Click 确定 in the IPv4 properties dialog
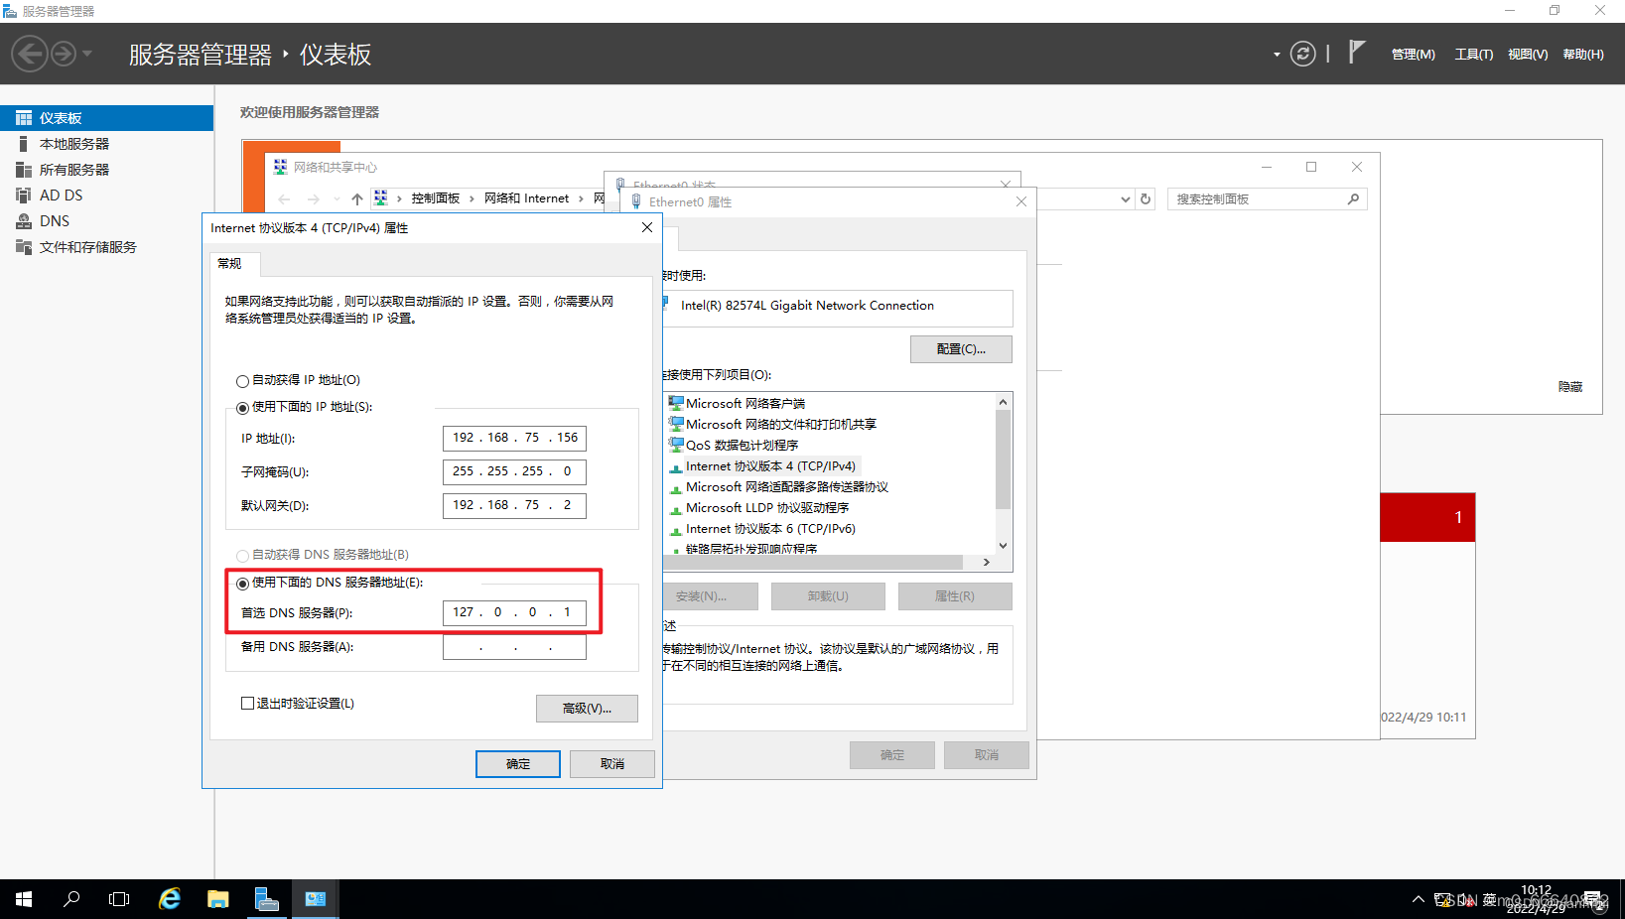Viewport: 1625px width, 919px height. tap(518, 764)
